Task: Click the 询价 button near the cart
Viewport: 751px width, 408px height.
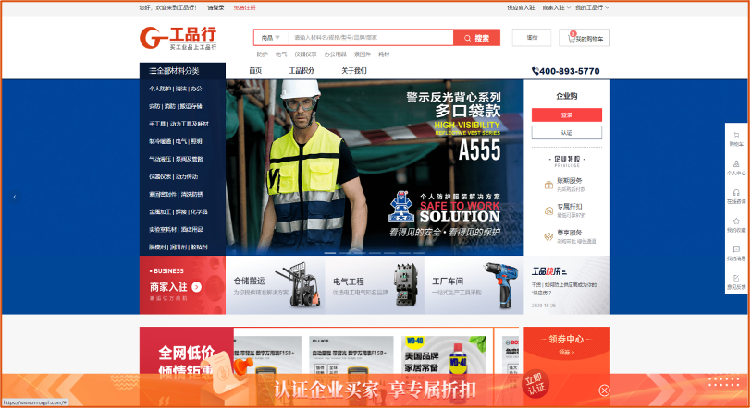Action: click(x=532, y=38)
